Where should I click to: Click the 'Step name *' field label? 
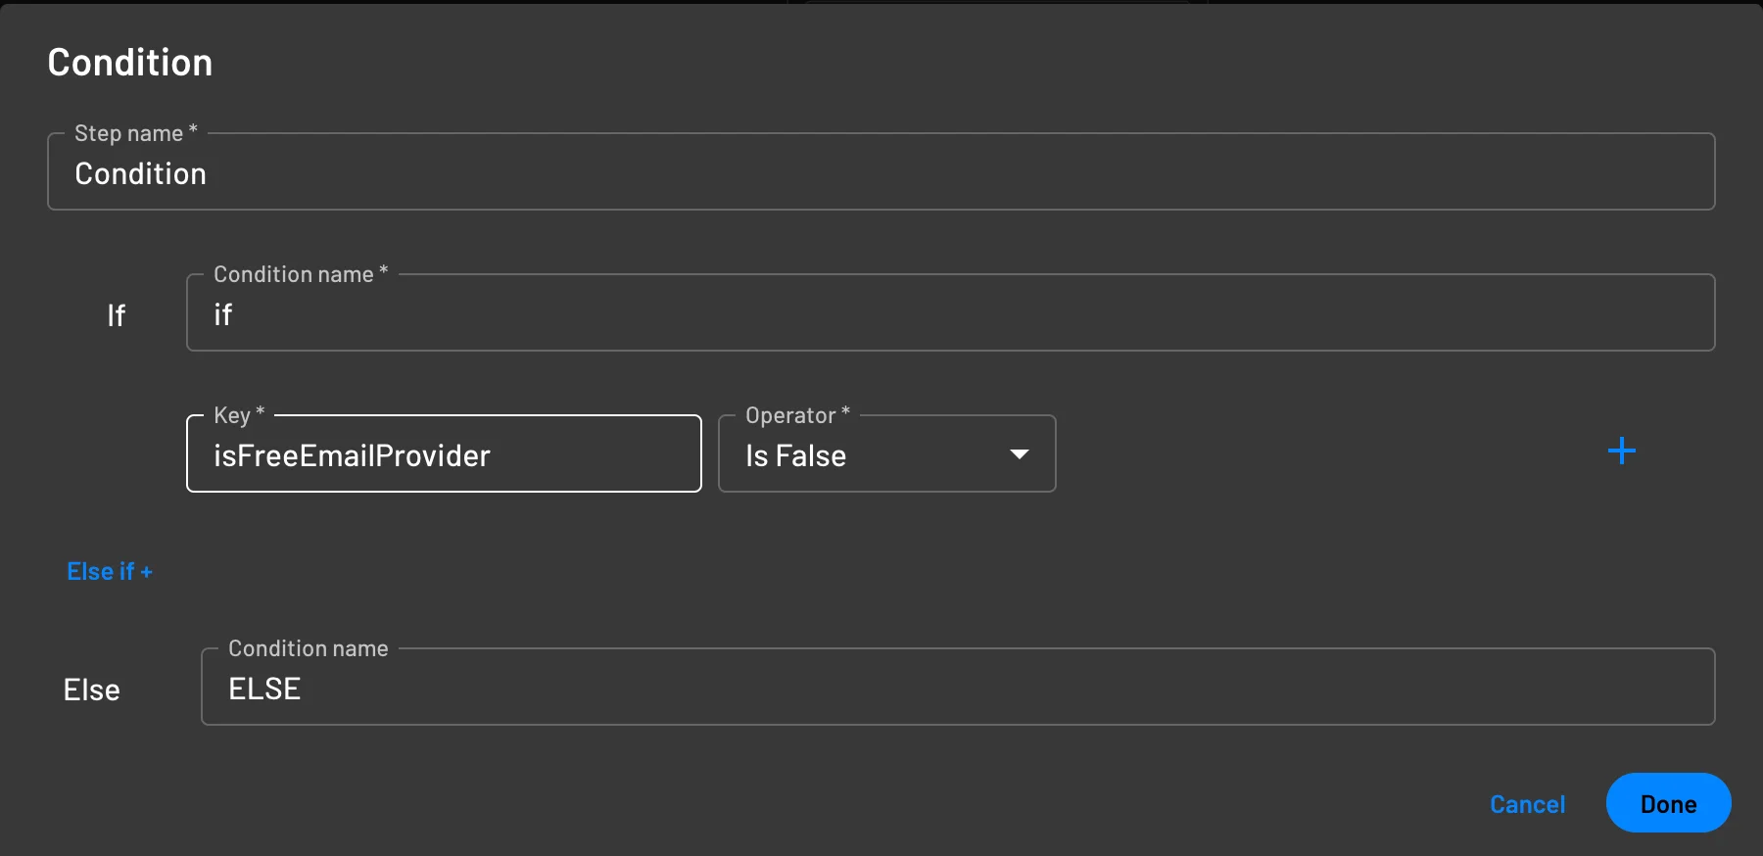point(136,133)
